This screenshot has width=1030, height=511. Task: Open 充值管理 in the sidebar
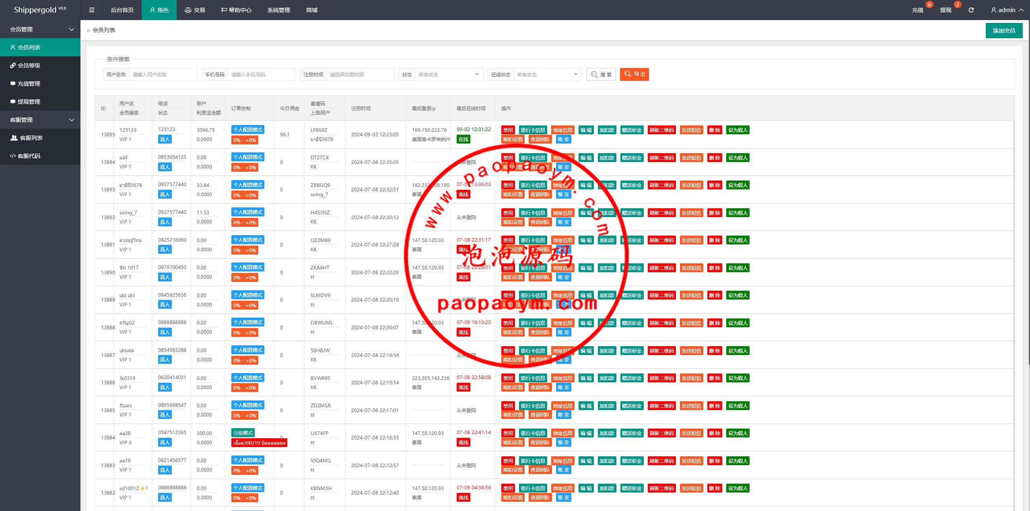40,83
